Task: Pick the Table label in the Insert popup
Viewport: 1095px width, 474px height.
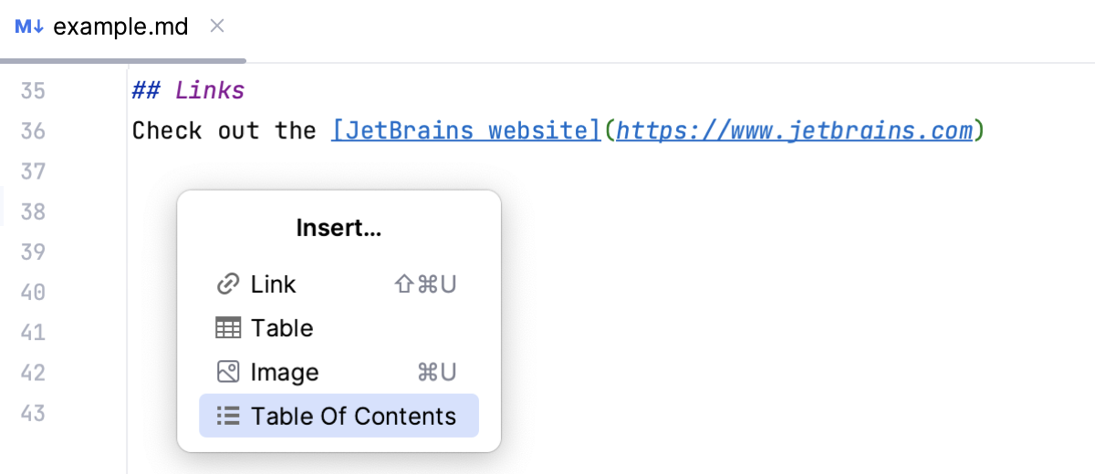Action: [282, 328]
